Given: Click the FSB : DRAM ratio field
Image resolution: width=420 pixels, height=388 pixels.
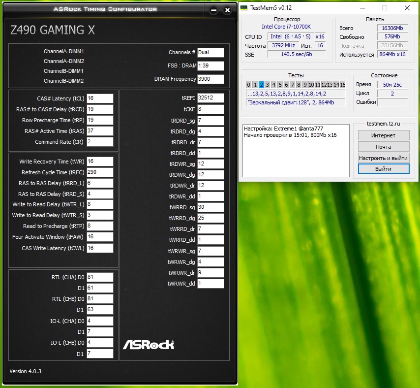Looking at the screenshot, I should point(210,65).
